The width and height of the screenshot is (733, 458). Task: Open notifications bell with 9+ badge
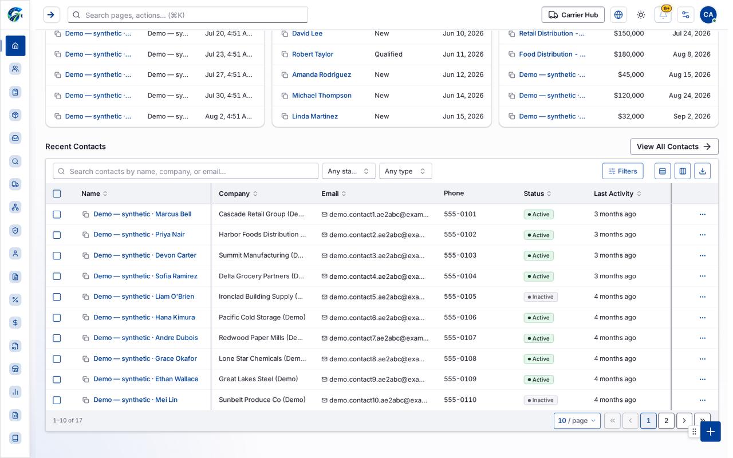(663, 15)
